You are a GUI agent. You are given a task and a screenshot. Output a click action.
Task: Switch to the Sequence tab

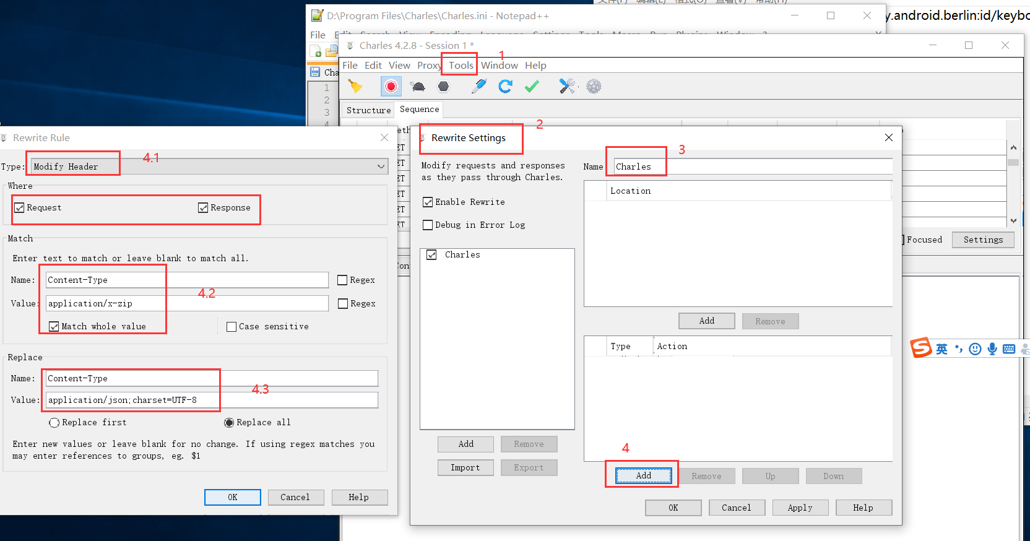pos(419,110)
